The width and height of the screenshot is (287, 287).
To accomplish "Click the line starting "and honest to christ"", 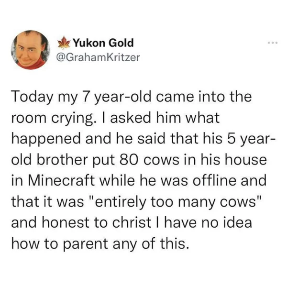I will coord(132,223).
